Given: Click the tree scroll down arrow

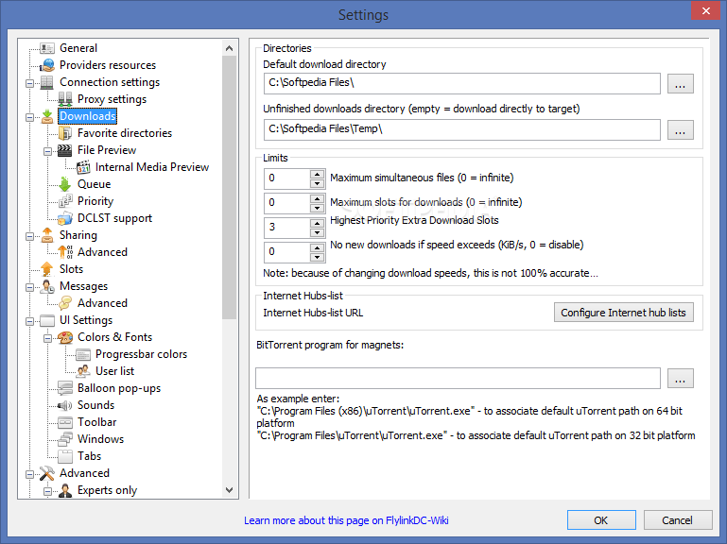Looking at the screenshot, I should [x=229, y=490].
